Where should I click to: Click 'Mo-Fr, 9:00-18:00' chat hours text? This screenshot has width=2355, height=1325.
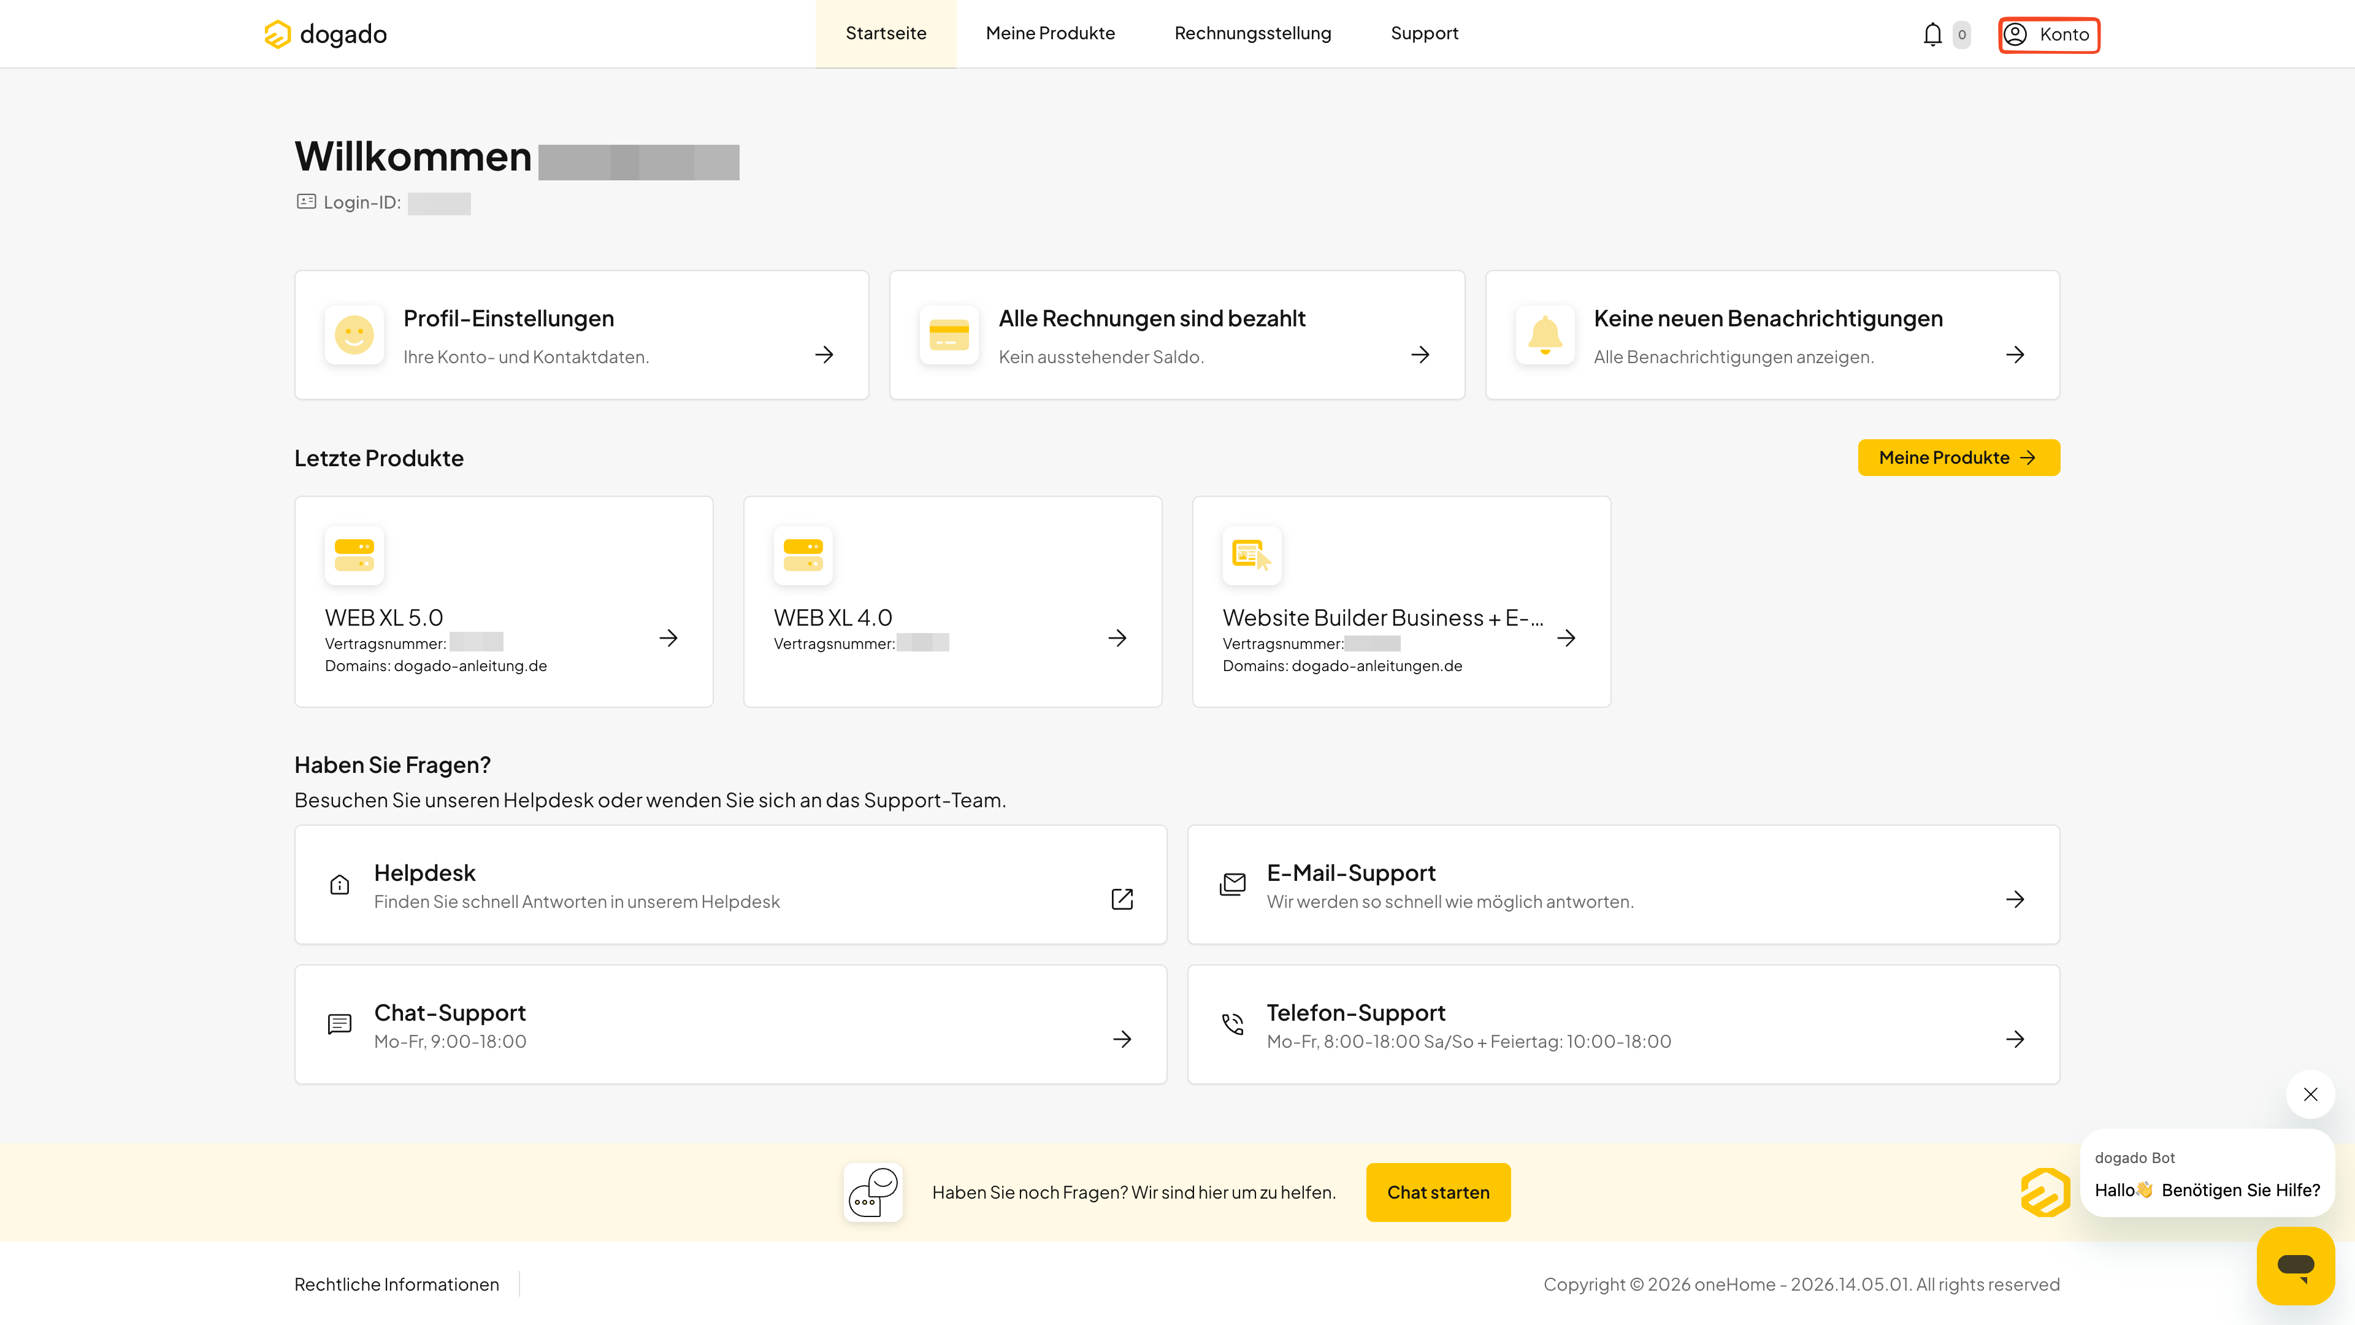[x=450, y=1040]
